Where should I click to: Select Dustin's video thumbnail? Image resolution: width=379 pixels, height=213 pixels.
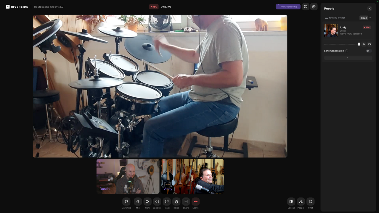pos(128,176)
